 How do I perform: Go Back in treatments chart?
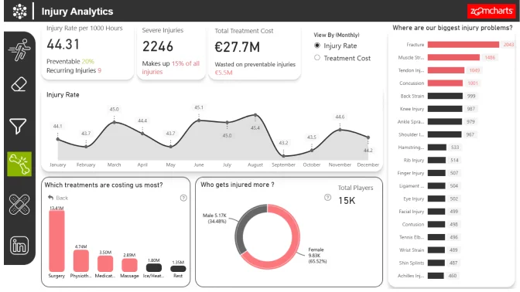tap(58, 198)
